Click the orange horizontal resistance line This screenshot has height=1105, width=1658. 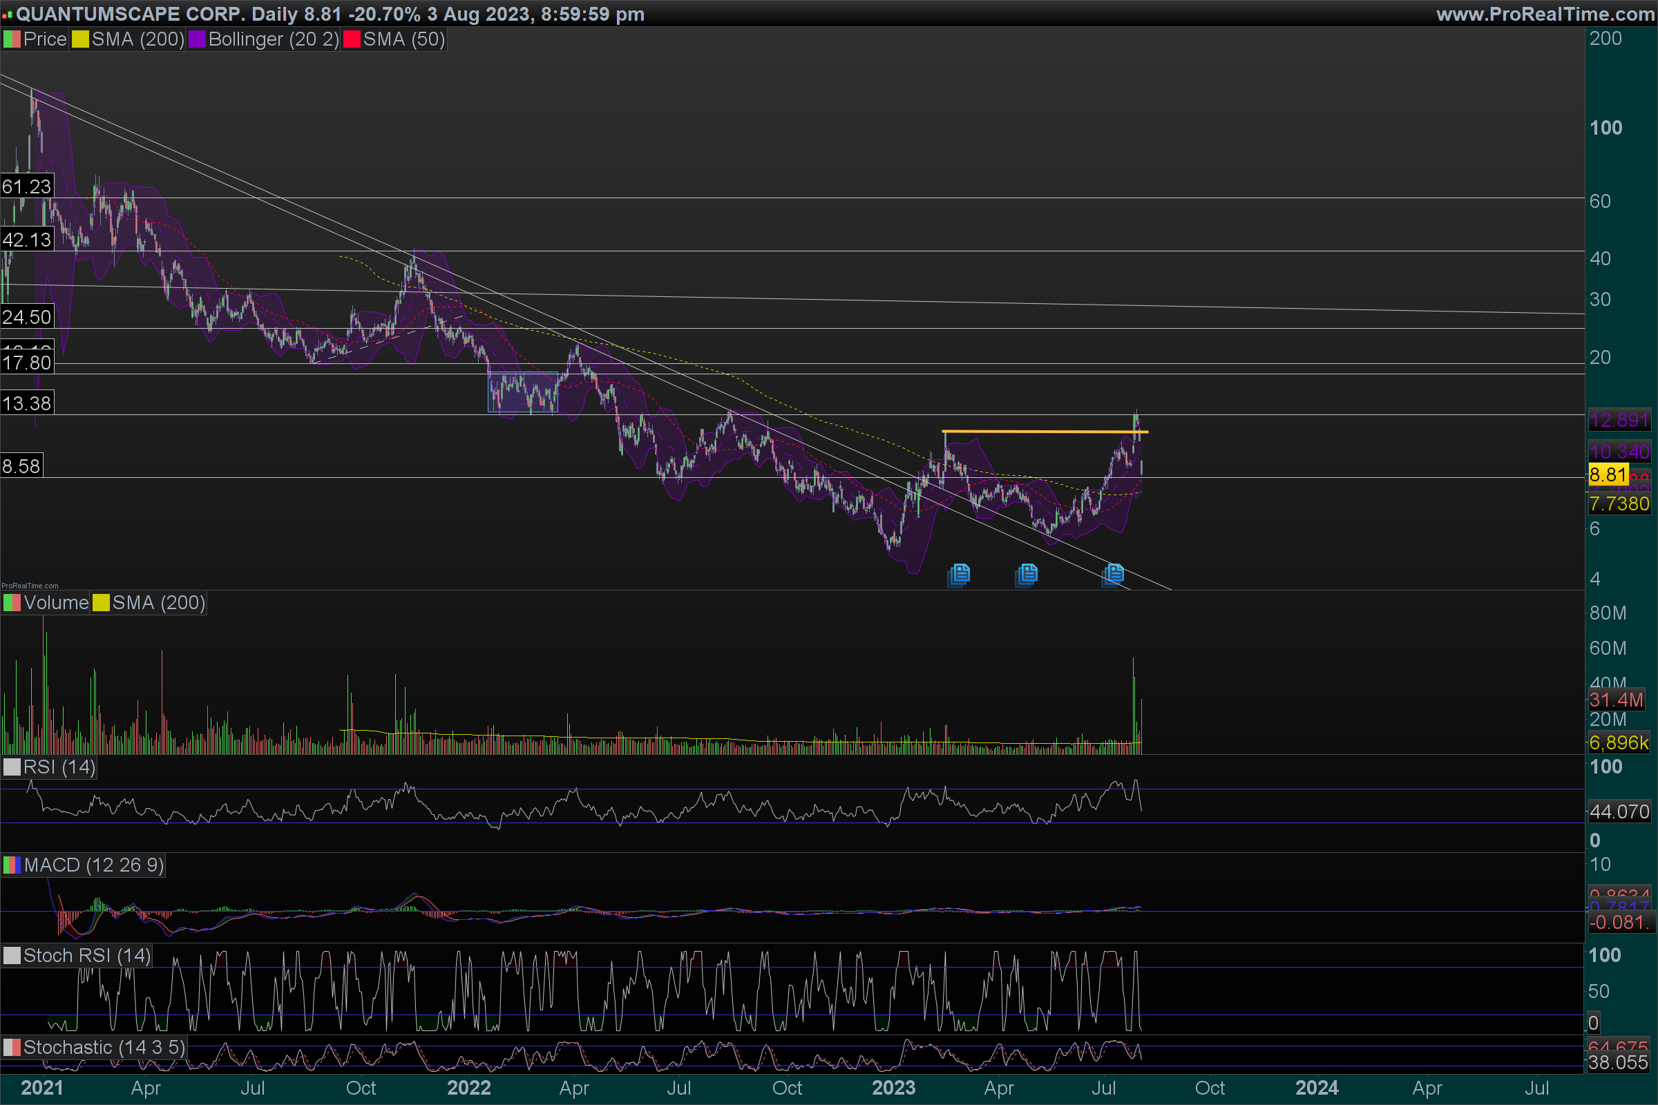[x=1043, y=431]
